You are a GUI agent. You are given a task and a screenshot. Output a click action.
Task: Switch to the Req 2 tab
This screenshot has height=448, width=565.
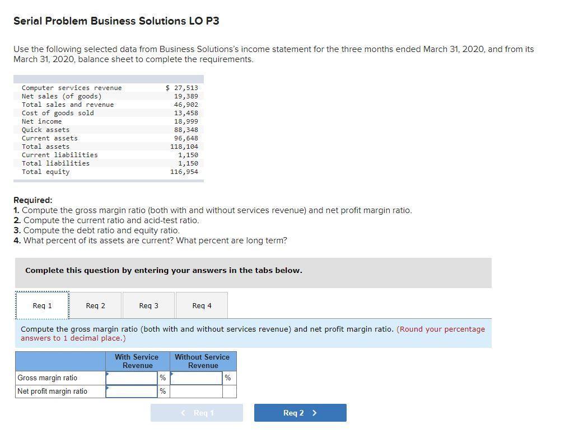pos(95,305)
